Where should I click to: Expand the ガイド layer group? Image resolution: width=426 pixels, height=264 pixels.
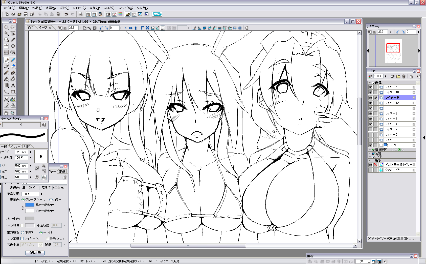point(370,157)
